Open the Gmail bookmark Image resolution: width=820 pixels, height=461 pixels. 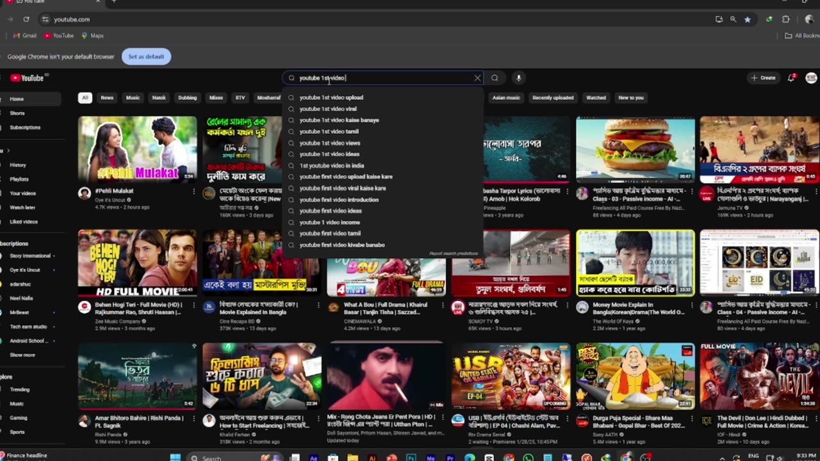click(26, 36)
